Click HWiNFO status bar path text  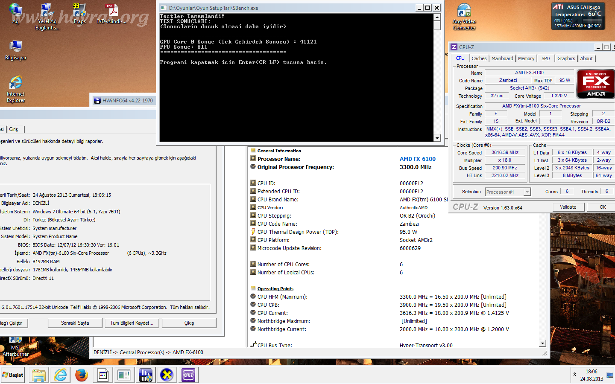coord(148,352)
